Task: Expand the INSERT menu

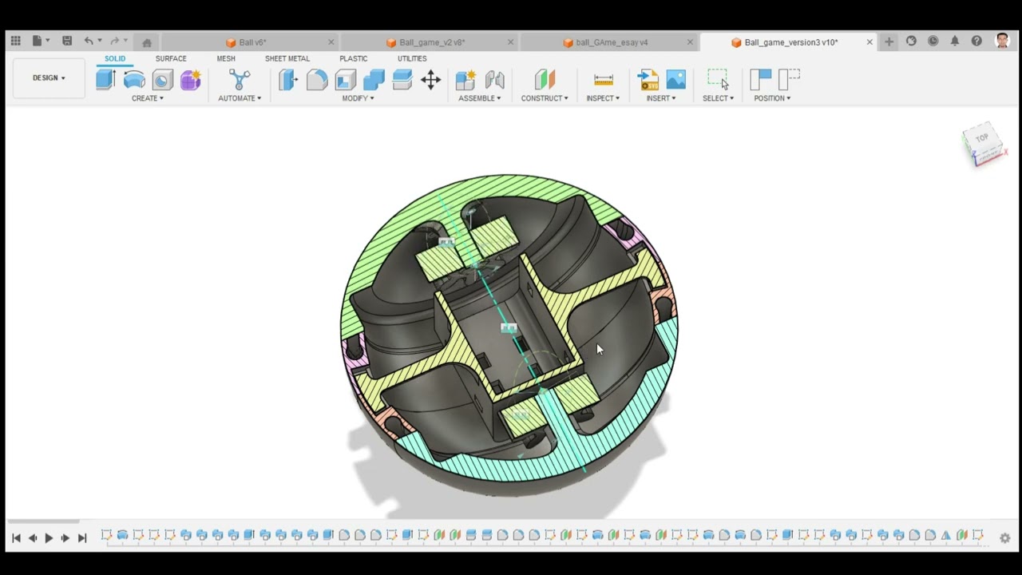Action: click(661, 98)
